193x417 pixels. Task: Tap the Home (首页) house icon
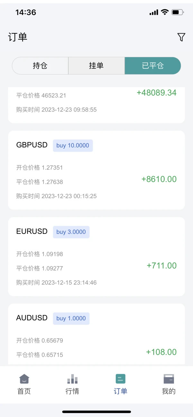24,379
